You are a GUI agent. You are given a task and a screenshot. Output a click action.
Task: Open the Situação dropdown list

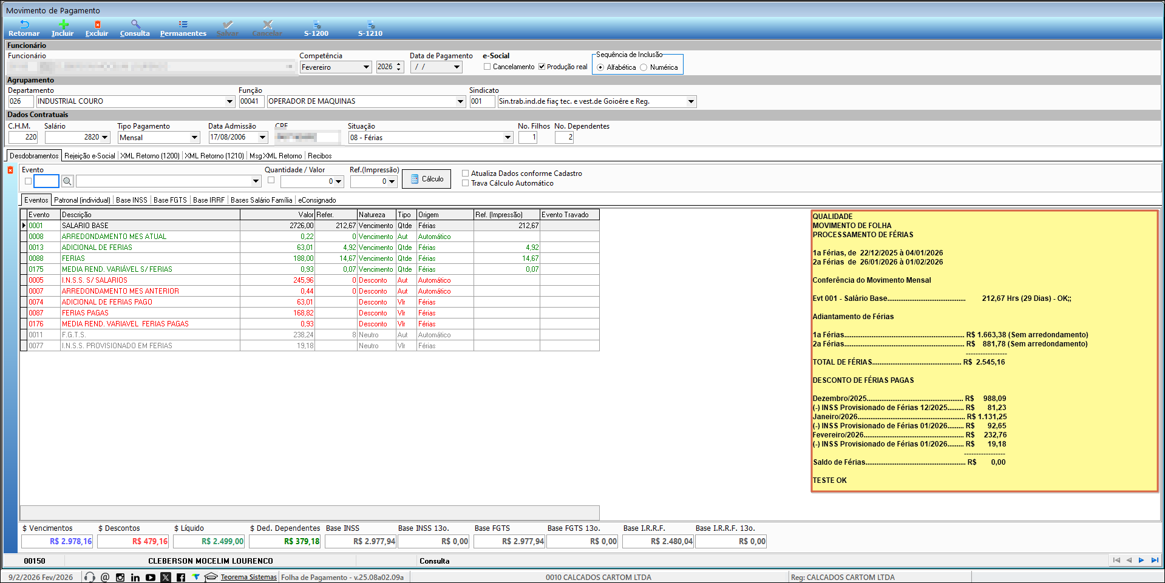click(x=508, y=138)
